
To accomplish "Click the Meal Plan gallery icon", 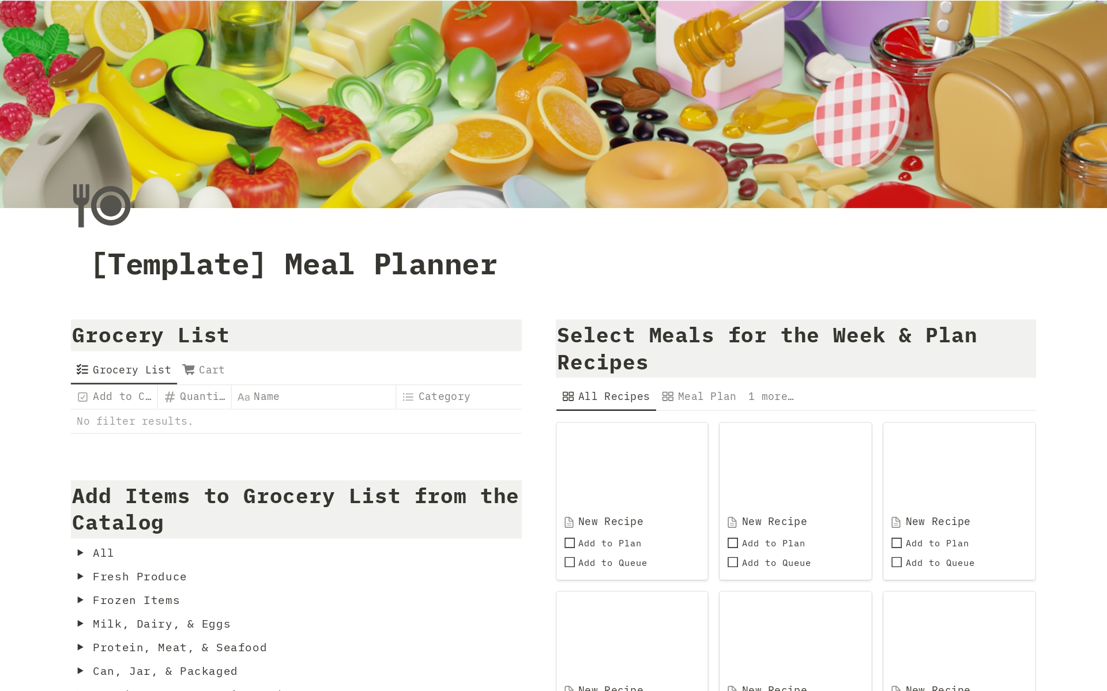I will click(x=668, y=397).
